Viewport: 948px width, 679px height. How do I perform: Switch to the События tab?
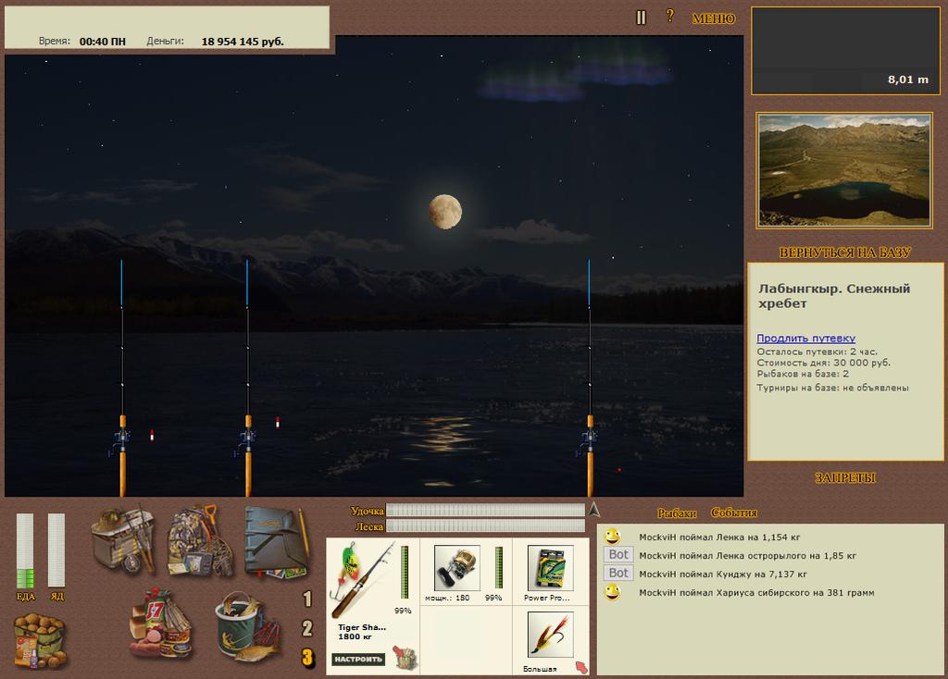734,512
